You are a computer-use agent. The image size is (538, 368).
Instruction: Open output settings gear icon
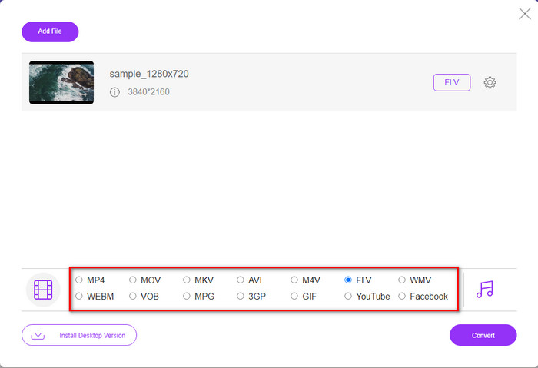[490, 82]
